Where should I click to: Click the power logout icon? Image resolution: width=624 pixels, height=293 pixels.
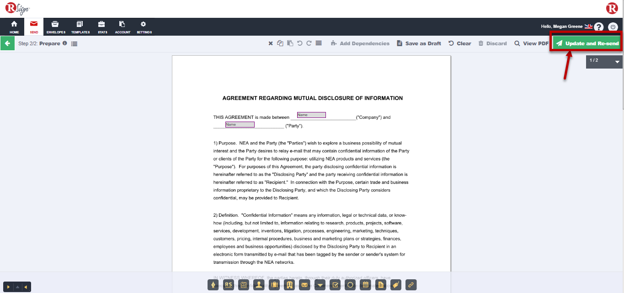click(x=613, y=27)
